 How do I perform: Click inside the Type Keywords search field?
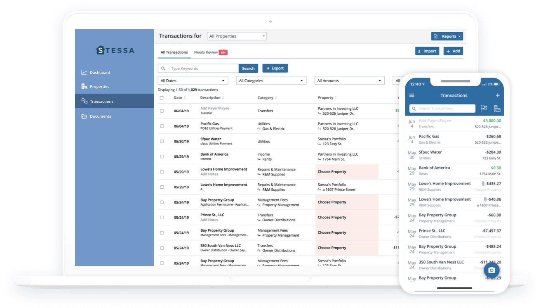coord(198,68)
